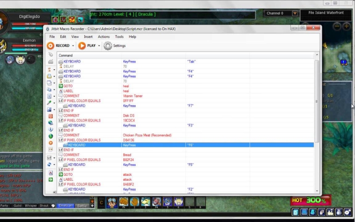The height and width of the screenshot is (222, 355).
Task: Click the open hand skill icon
Action: (x=134, y=202)
